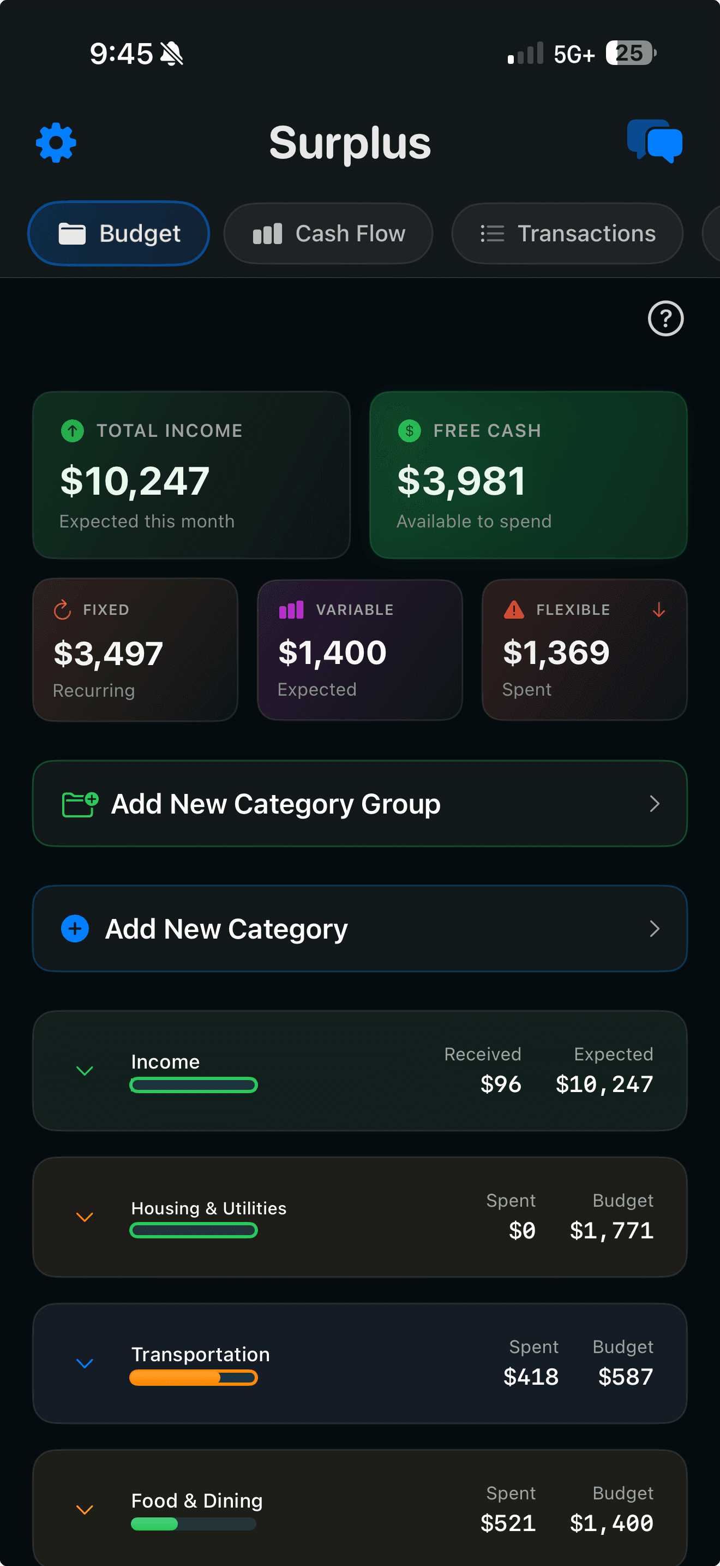Click the Variable bar chart icon
This screenshot has height=1566, width=720.
tap(291, 609)
